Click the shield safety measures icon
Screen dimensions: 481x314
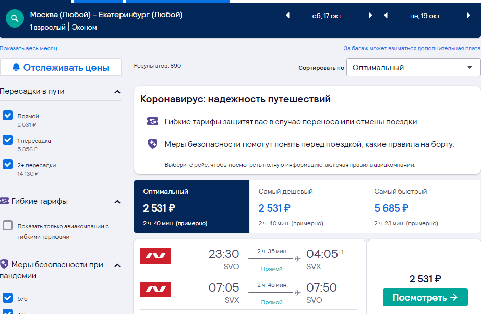[x=153, y=143]
